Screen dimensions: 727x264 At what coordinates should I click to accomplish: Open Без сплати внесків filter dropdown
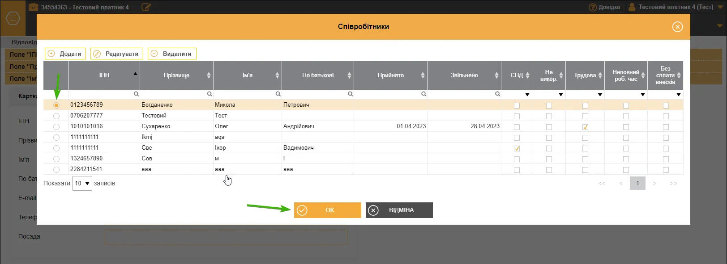679,95
